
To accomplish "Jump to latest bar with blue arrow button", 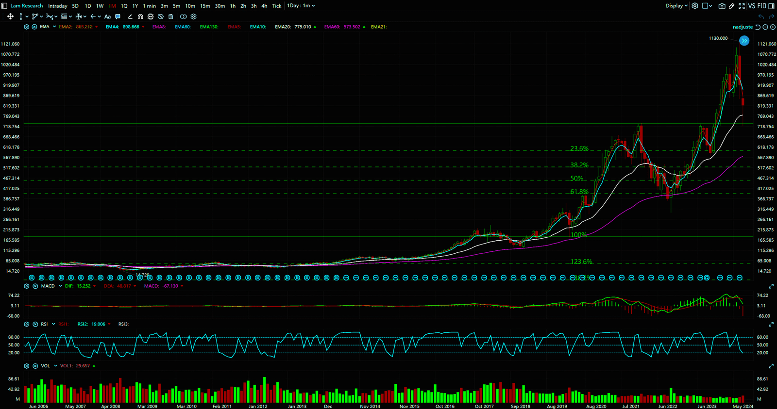I will tap(744, 41).
